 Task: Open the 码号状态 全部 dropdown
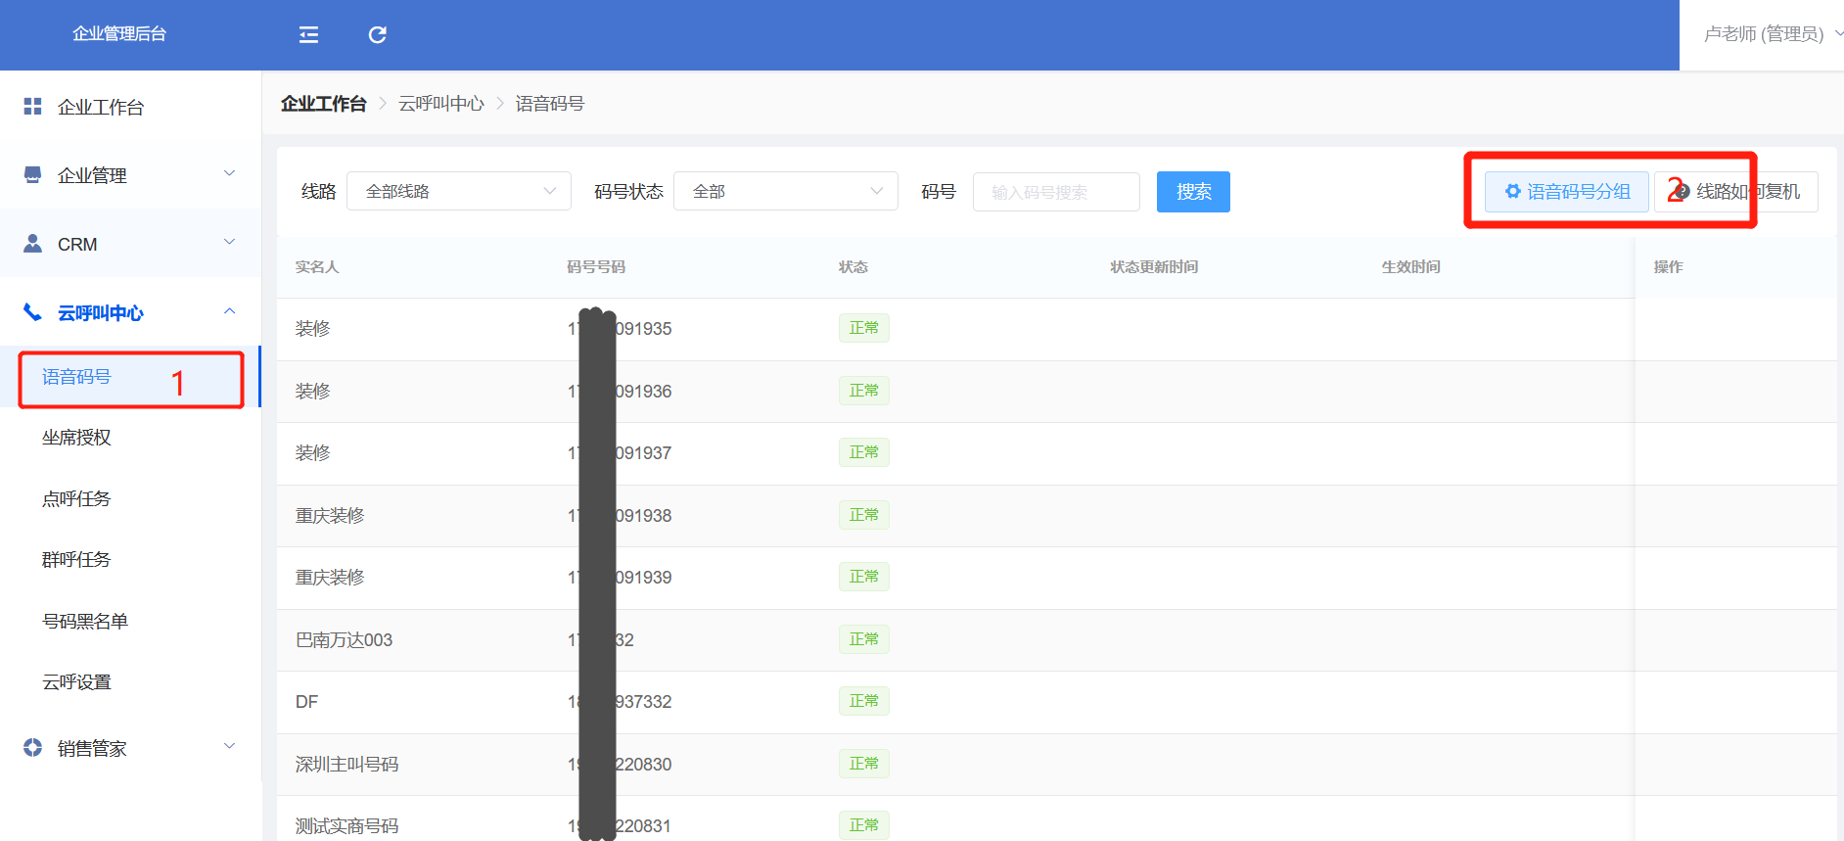click(x=786, y=191)
